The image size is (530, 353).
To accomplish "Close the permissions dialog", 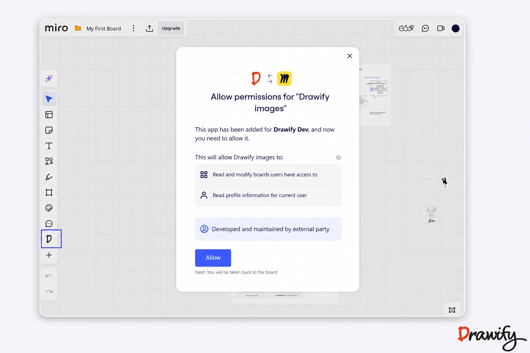I will (x=350, y=56).
